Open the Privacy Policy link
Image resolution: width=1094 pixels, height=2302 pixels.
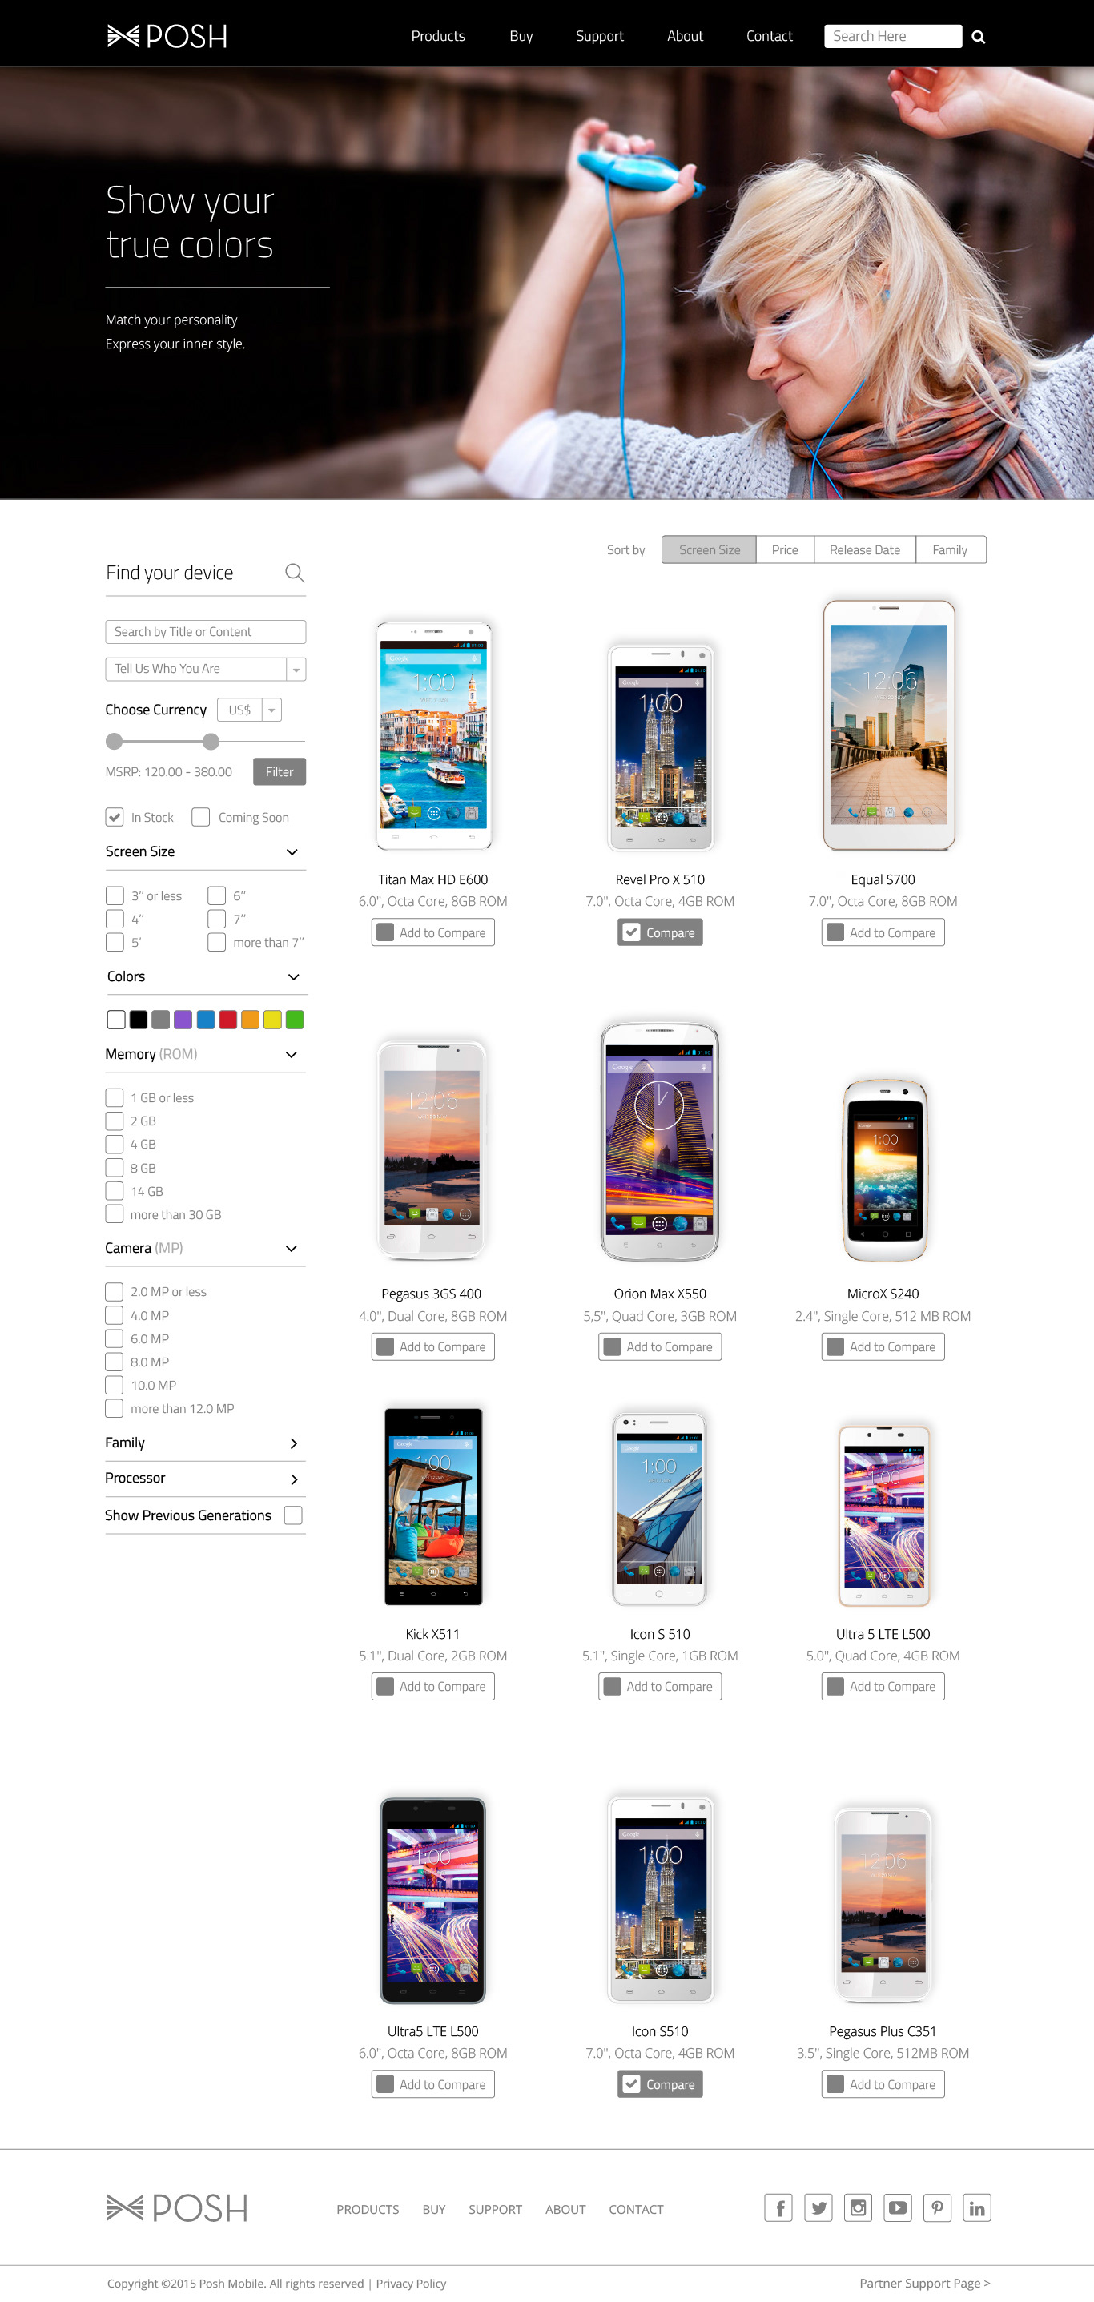click(x=411, y=2284)
